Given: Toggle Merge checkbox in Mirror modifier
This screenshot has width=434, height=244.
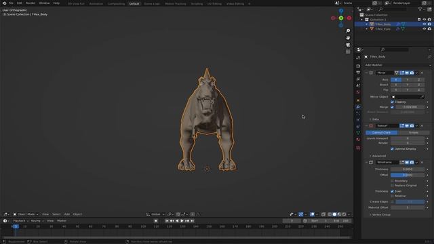Looking at the screenshot, I should click(392, 107).
